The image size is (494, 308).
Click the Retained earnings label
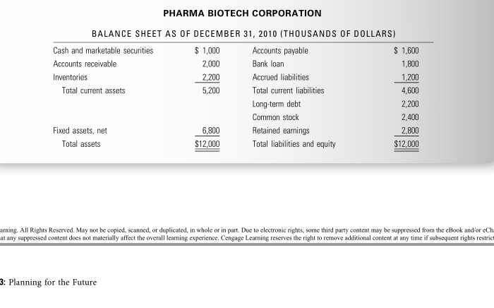click(281, 131)
